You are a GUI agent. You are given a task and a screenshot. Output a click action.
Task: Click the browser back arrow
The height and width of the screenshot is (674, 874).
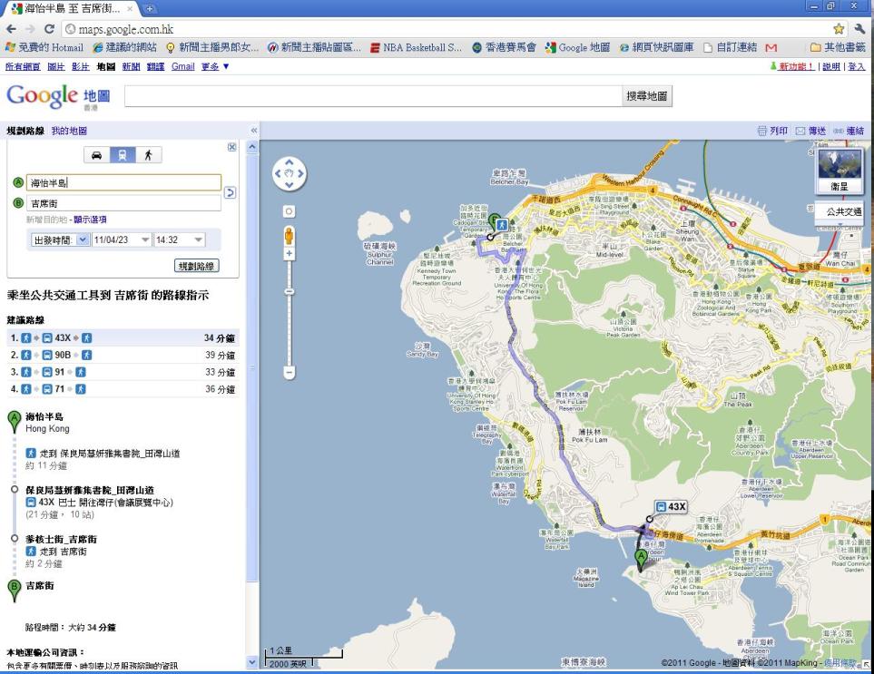(11, 29)
